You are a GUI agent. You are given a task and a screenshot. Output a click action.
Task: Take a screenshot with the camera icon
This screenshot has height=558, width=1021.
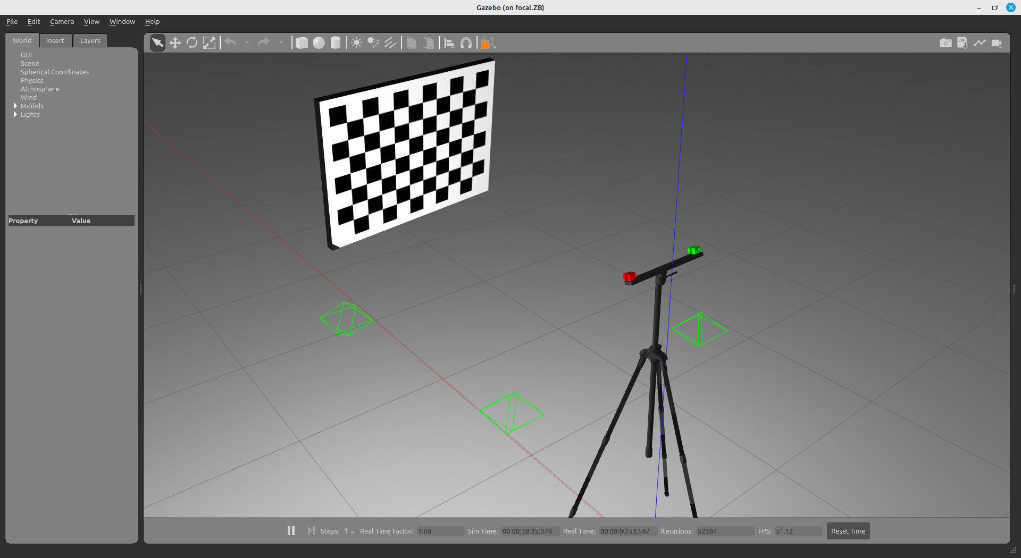945,43
